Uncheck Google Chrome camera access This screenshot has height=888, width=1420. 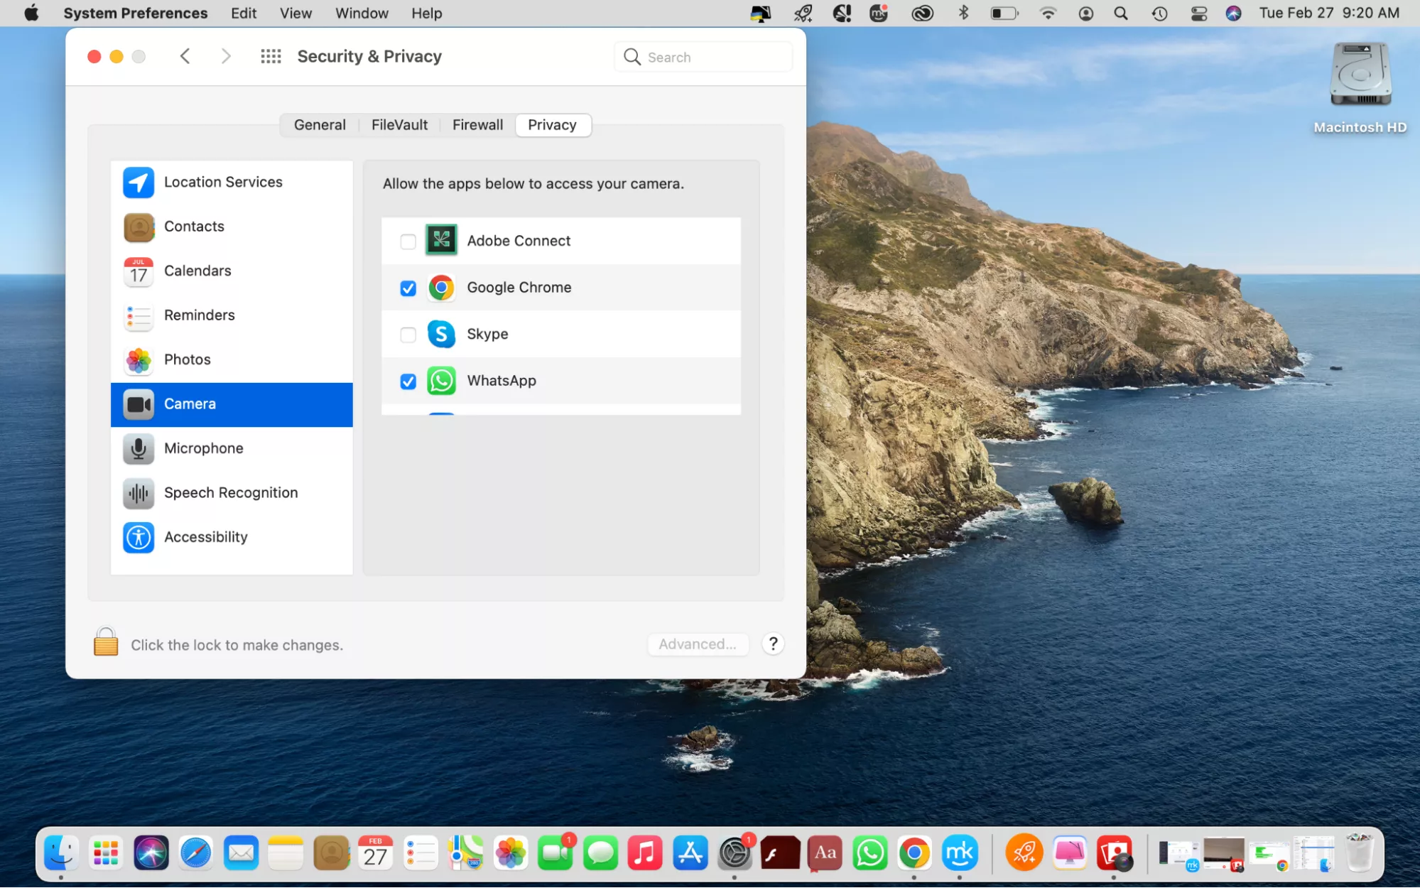tap(408, 288)
